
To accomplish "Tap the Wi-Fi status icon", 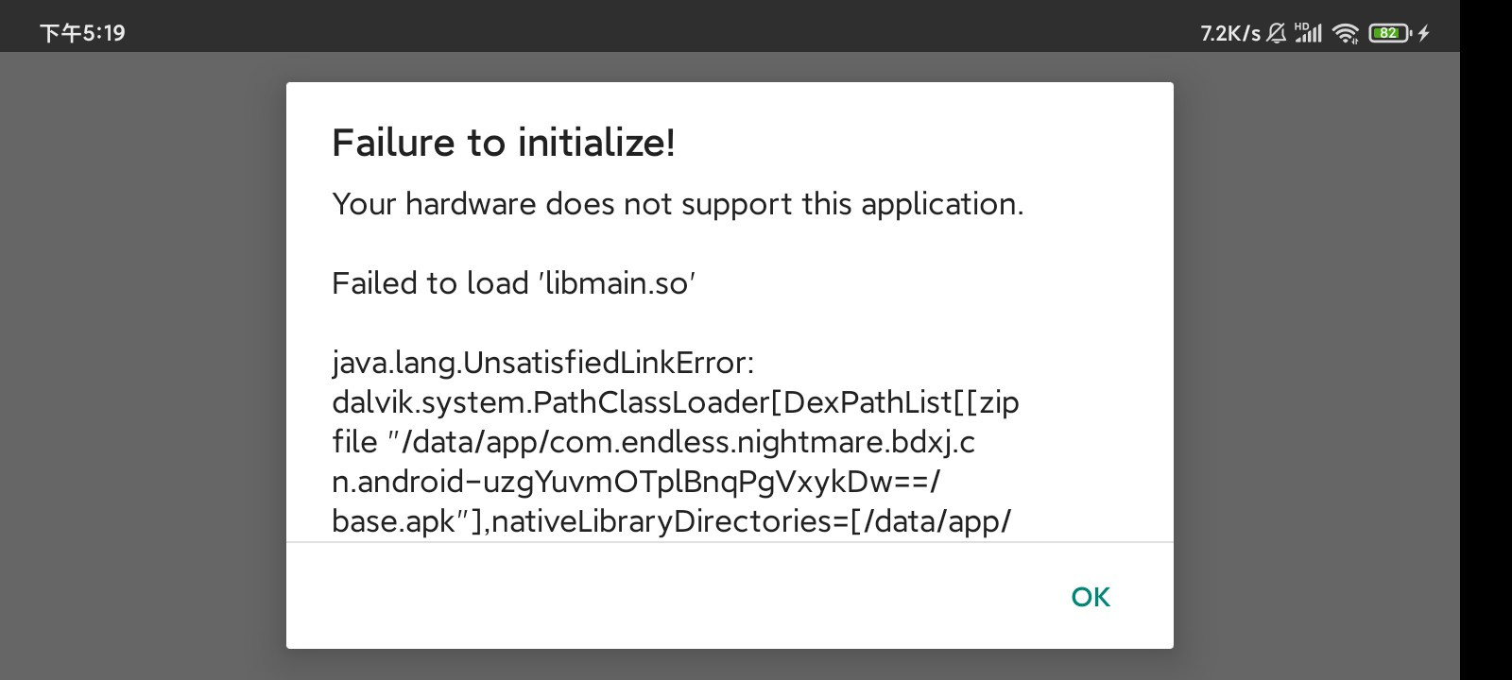I will (1345, 34).
